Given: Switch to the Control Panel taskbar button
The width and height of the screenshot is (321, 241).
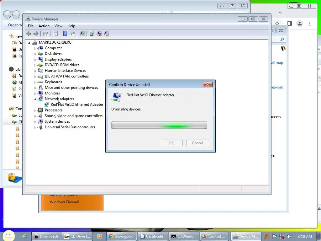Looking at the screenshot, I should pos(215,236).
